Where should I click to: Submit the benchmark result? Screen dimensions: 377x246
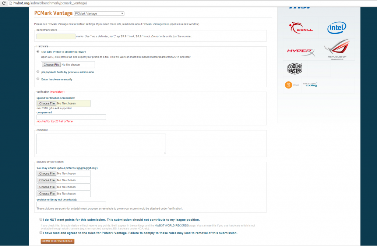pyautogui.click(x=57, y=241)
